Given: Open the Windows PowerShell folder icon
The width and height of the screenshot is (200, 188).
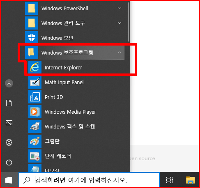Looking at the screenshot, I should tap(32, 8).
